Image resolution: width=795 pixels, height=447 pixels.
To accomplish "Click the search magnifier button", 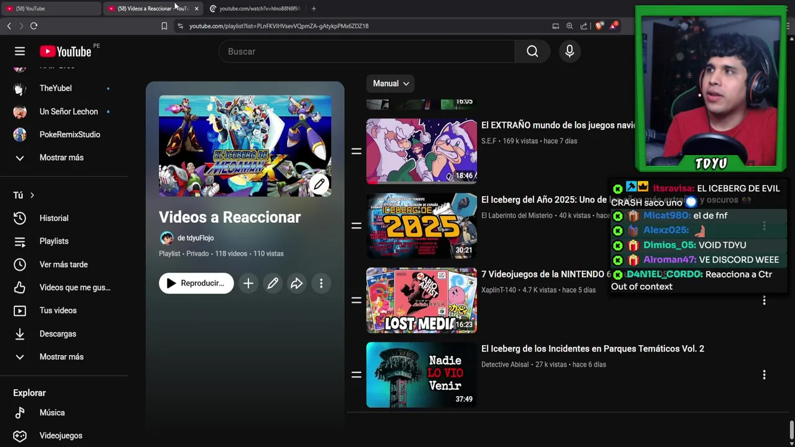I will (x=532, y=52).
